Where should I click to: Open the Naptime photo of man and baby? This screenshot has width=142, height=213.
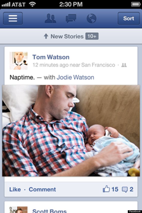click(x=71, y=131)
